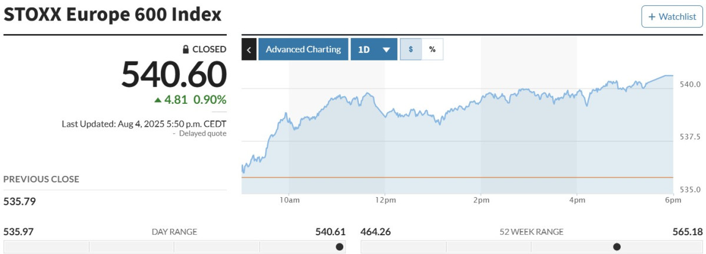Image resolution: width=706 pixels, height=254 pixels.
Task: Click the 12pm label on time axis
Action: click(x=385, y=201)
